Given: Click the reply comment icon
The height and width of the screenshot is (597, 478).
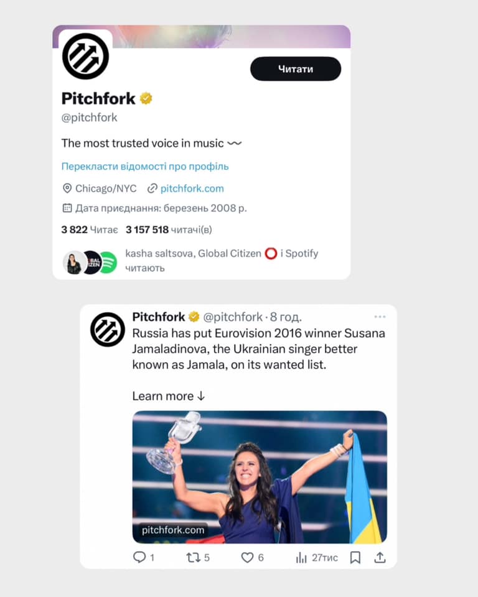Looking at the screenshot, I should 139,557.
